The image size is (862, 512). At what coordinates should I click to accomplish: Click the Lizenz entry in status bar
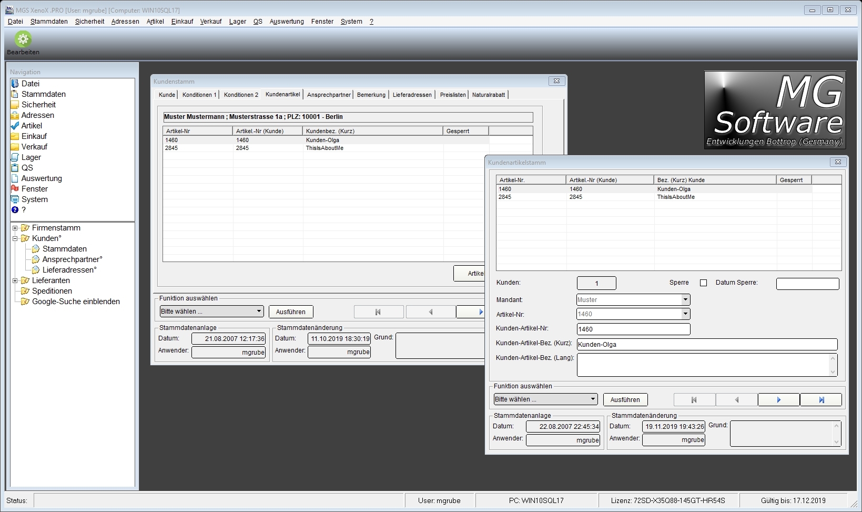(668, 501)
